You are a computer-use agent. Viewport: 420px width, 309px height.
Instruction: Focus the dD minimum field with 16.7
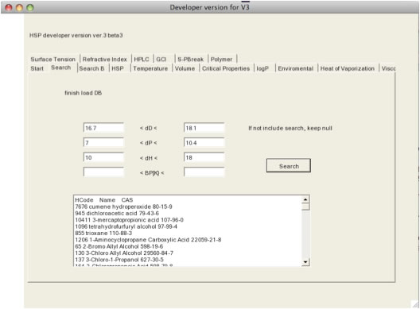pos(103,128)
